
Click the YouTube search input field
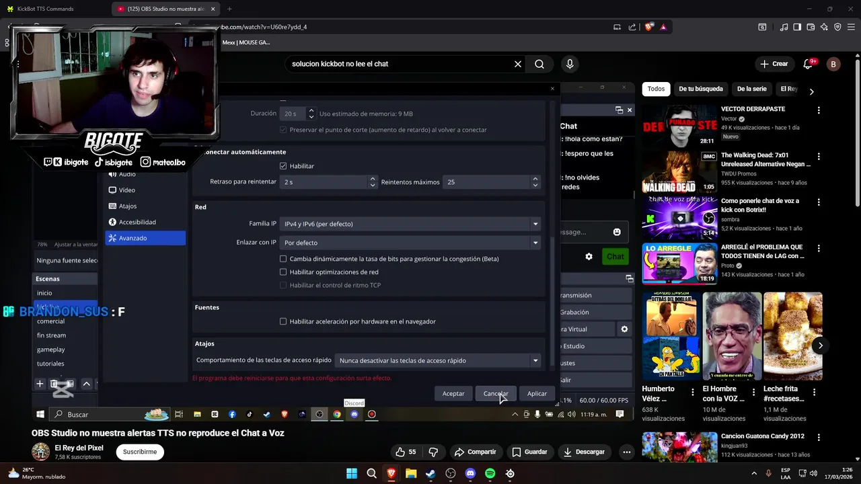point(399,64)
